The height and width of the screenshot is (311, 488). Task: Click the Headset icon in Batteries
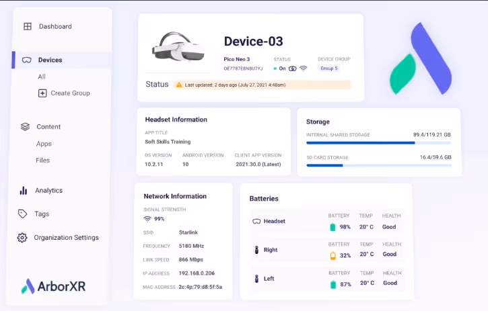(x=256, y=221)
